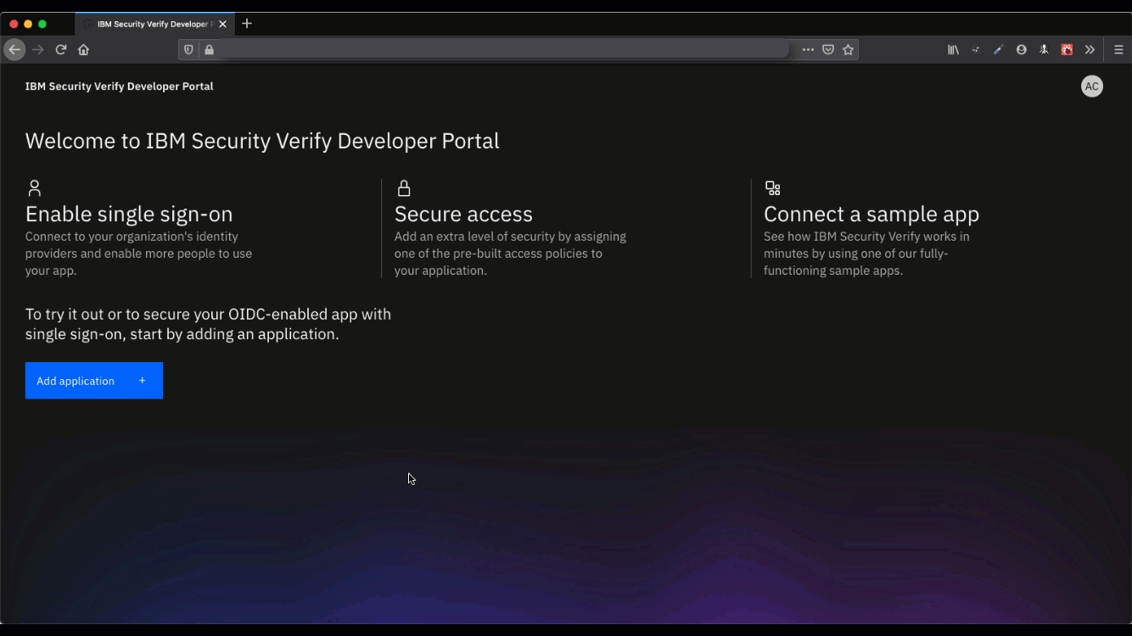Viewport: 1132px width, 636px height.
Task: Go back using the browser back arrow
Action: pyautogui.click(x=14, y=50)
